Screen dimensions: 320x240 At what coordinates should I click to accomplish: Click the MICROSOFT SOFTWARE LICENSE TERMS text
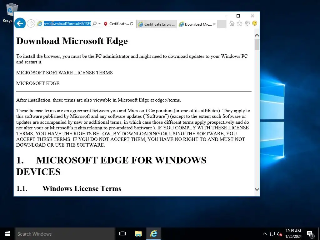click(x=64, y=72)
